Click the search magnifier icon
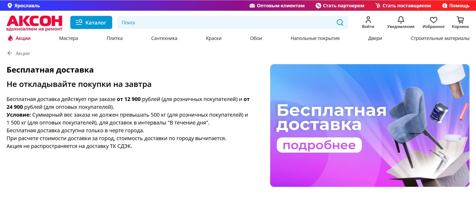 click(x=340, y=22)
